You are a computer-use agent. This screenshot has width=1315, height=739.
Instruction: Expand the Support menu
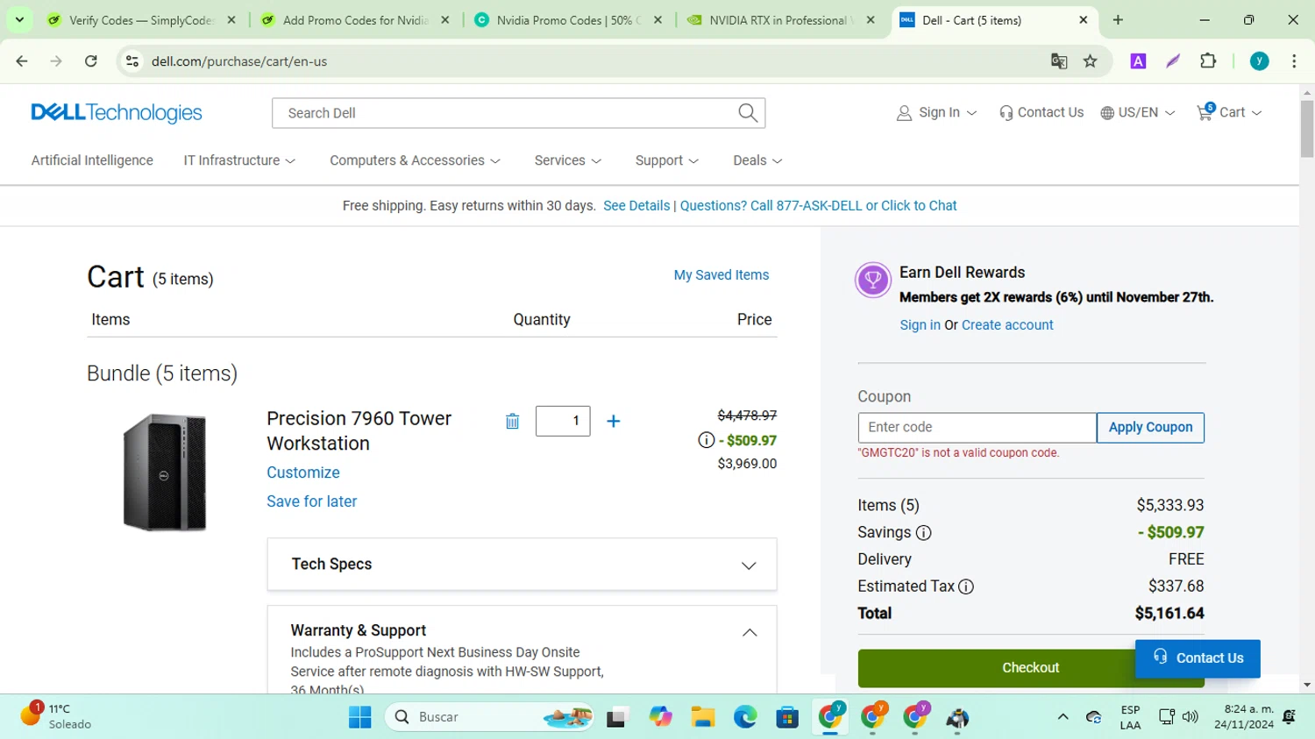[x=666, y=160]
